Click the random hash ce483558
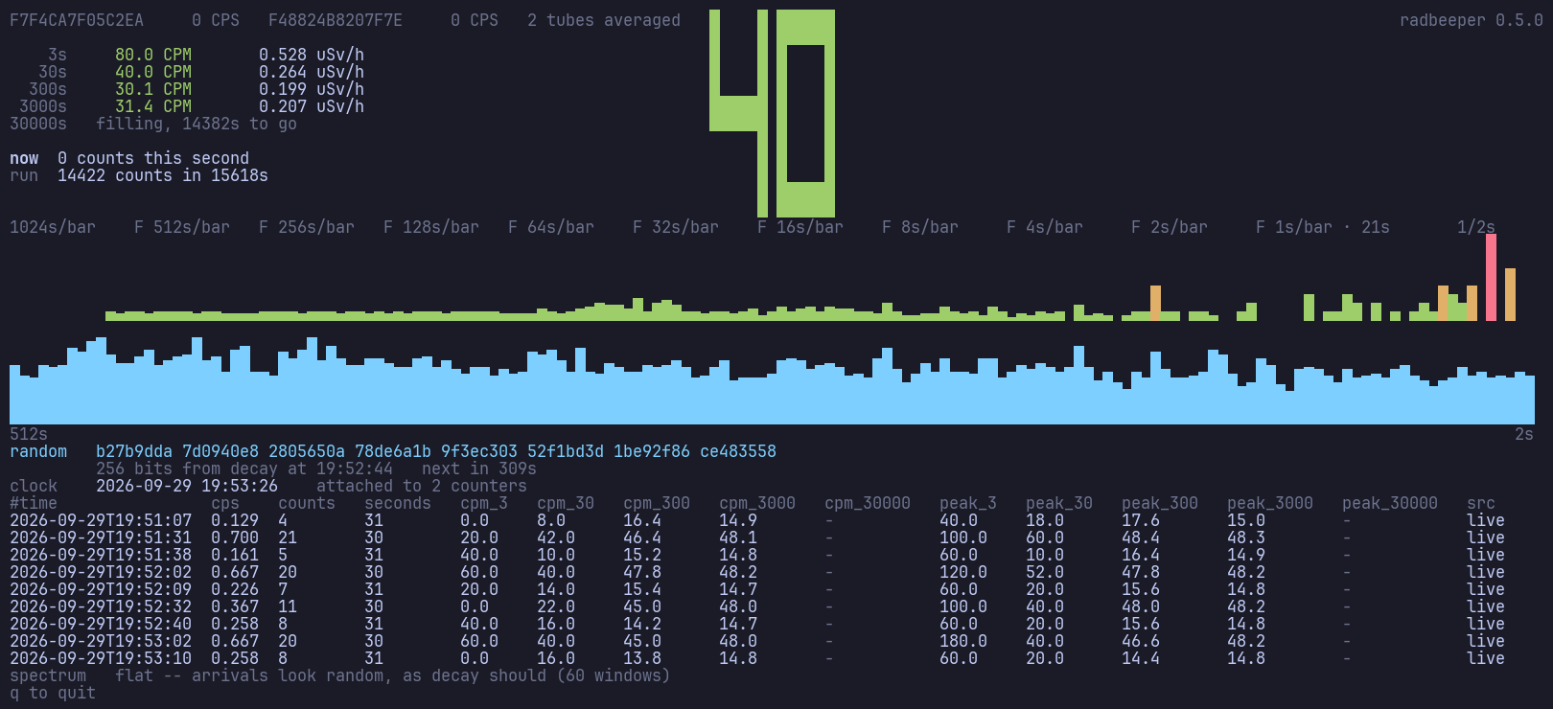Viewport: 1553px width, 709px height. pyautogui.click(x=738, y=451)
